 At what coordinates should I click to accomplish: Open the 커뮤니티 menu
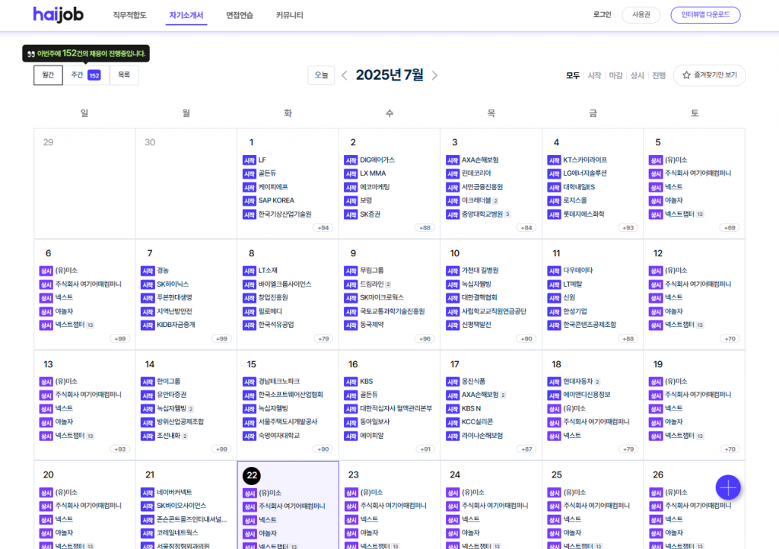[x=290, y=15]
